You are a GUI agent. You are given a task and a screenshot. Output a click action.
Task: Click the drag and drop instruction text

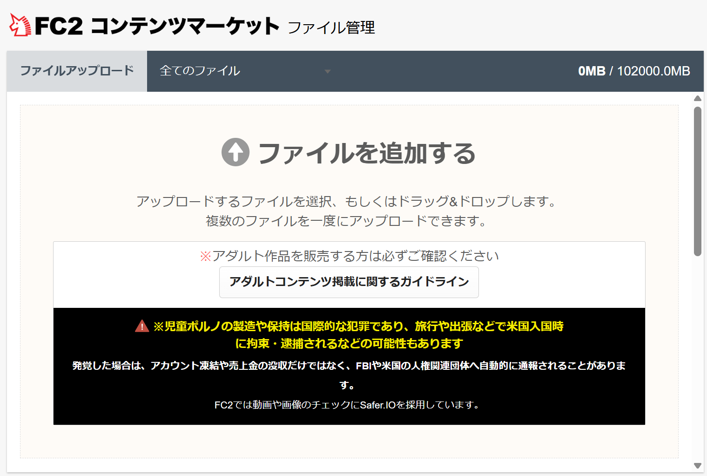point(347,201)
